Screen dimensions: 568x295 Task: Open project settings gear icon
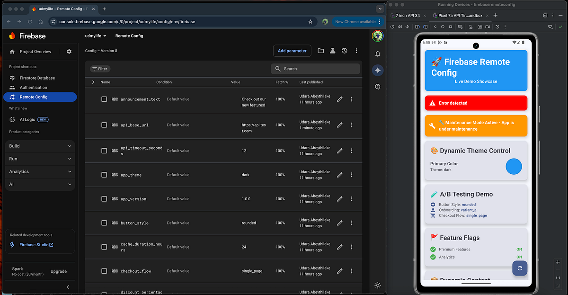(x=69, y=52)
